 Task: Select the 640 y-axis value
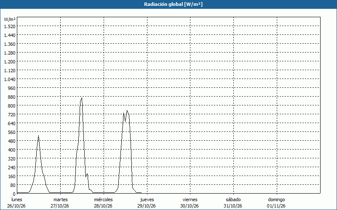[x=12, y=123]
